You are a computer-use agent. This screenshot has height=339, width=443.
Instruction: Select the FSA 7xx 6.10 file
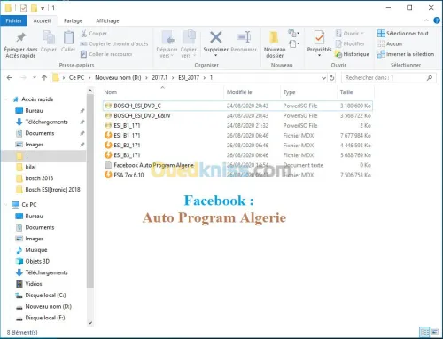(x=237, y=175)
